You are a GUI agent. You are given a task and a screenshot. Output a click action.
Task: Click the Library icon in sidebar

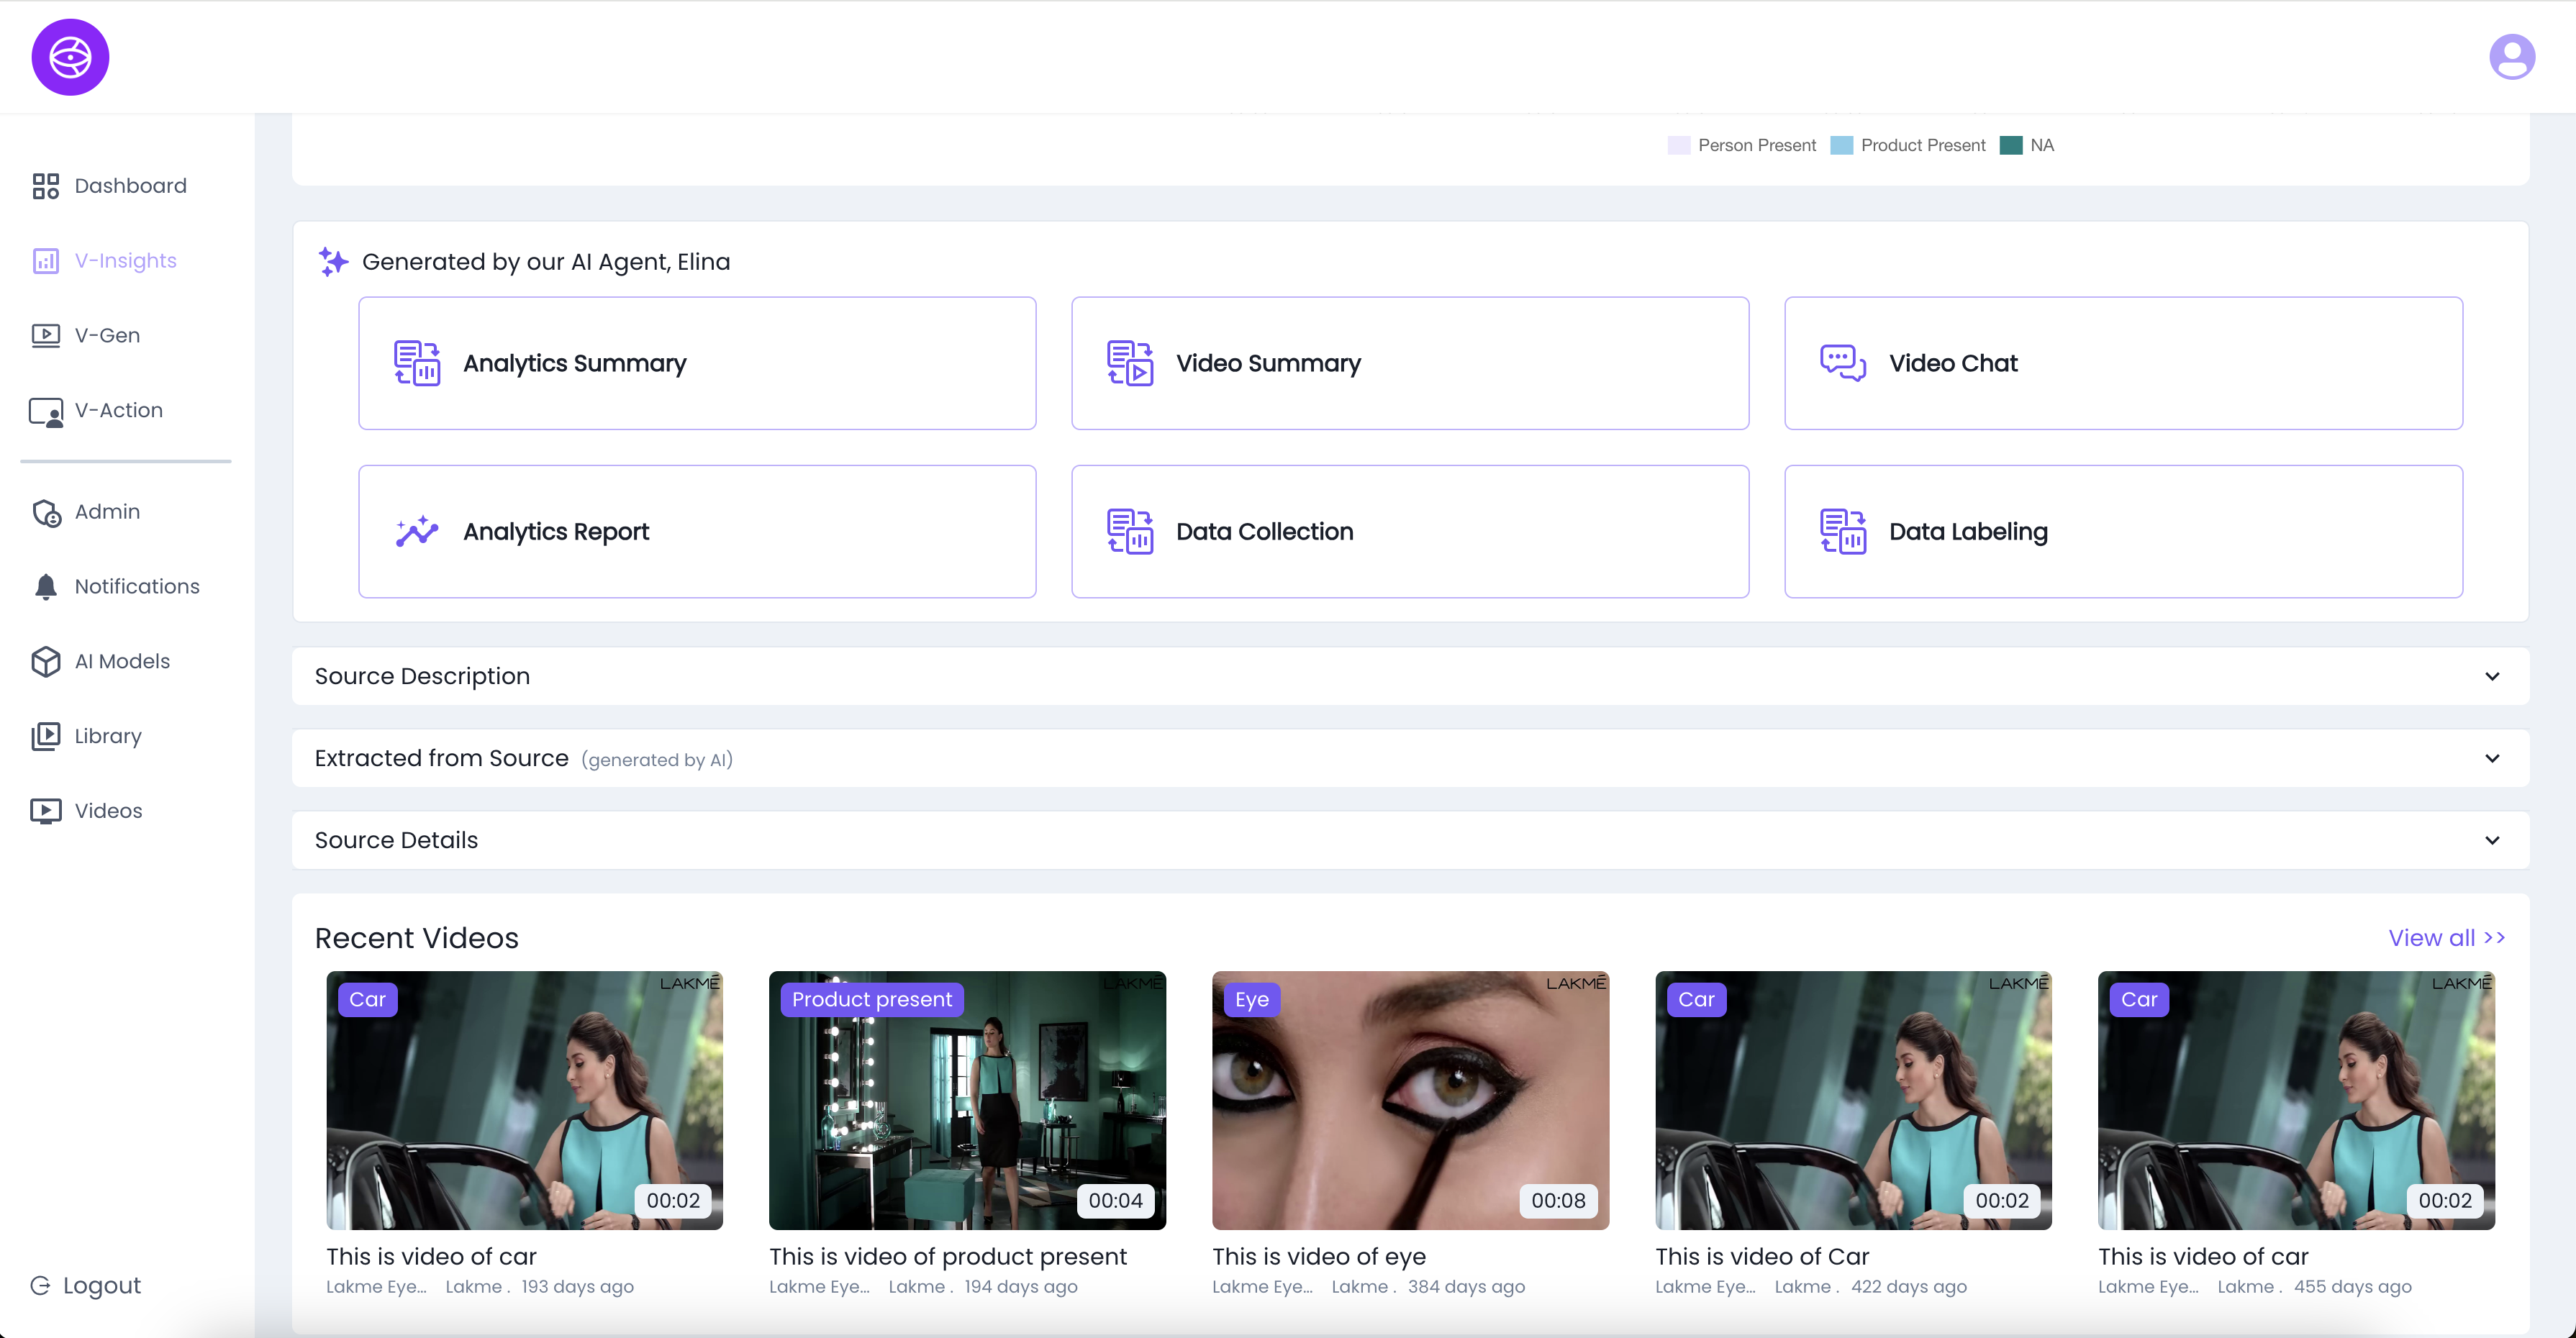pos(45,736)
